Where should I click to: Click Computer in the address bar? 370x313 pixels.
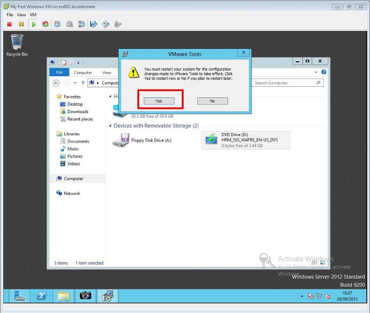(x=110, y=83)
